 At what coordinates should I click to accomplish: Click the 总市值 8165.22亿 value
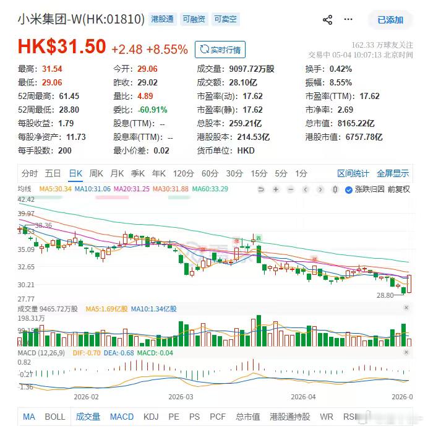pyautogui.click(x=356, y=123)
